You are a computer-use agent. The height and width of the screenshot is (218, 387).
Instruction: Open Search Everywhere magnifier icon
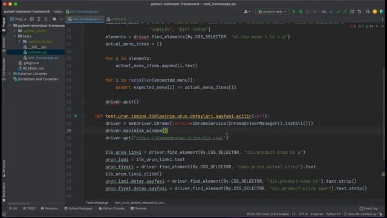pos(368,12)
